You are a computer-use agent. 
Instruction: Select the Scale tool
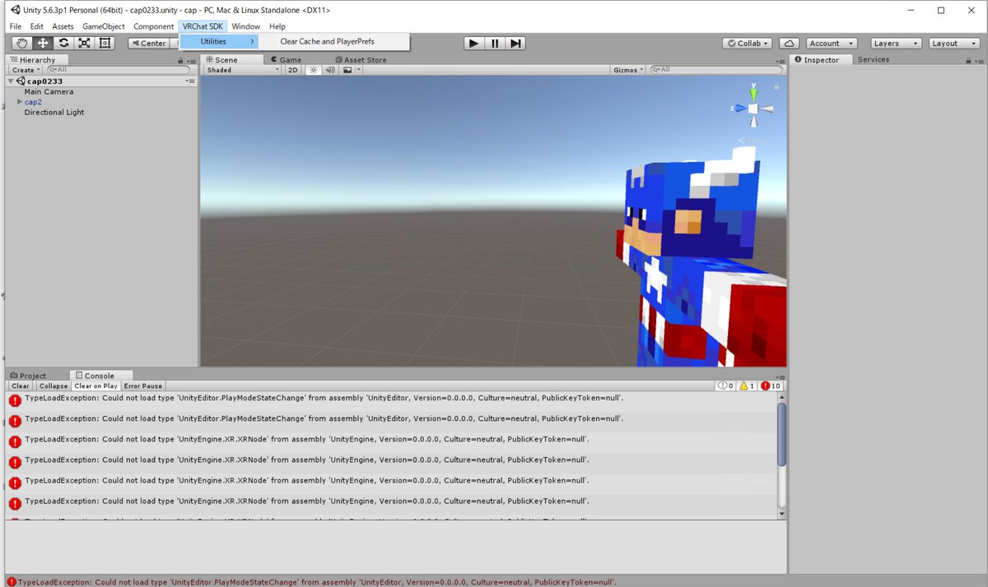(84, 43)
